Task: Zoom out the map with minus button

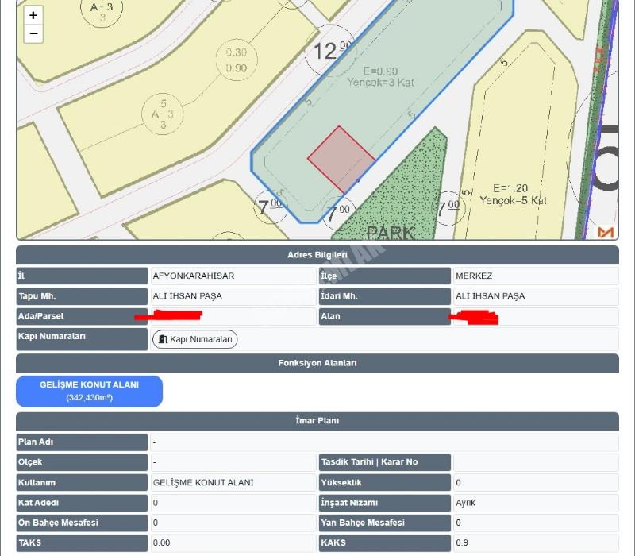Action: tap(33, 33)
